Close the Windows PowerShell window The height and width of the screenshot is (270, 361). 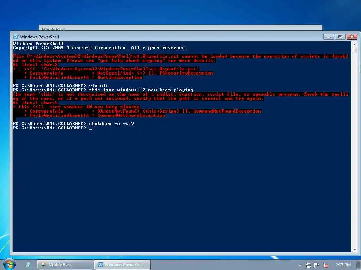click(352, 37)
